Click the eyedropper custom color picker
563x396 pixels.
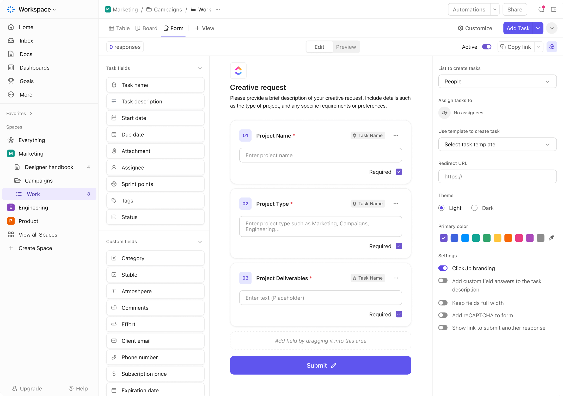click(551, 238)
